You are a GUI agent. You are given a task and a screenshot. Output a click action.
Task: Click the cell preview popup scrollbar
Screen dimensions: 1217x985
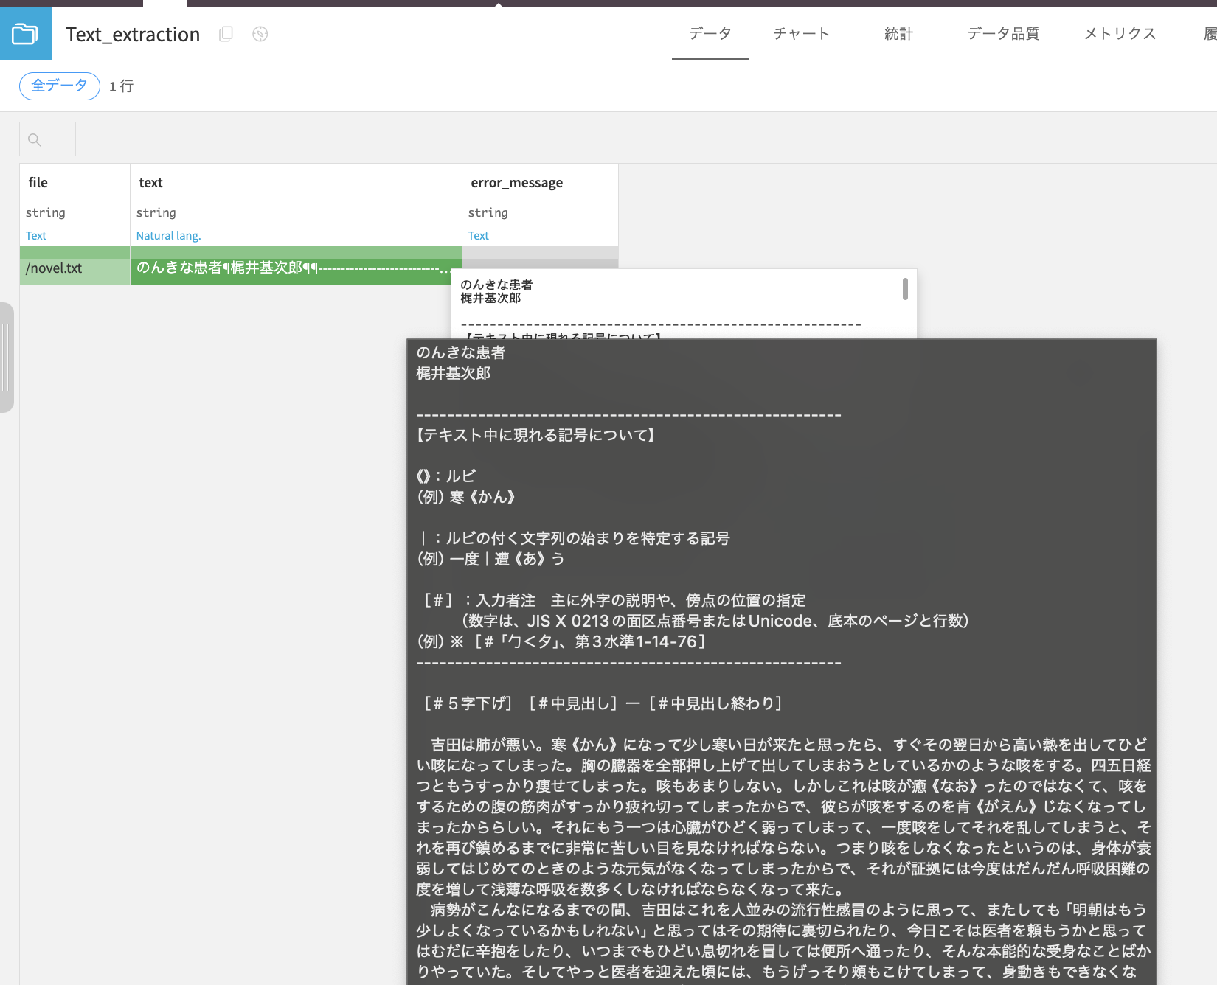click(x=905, y=289)
